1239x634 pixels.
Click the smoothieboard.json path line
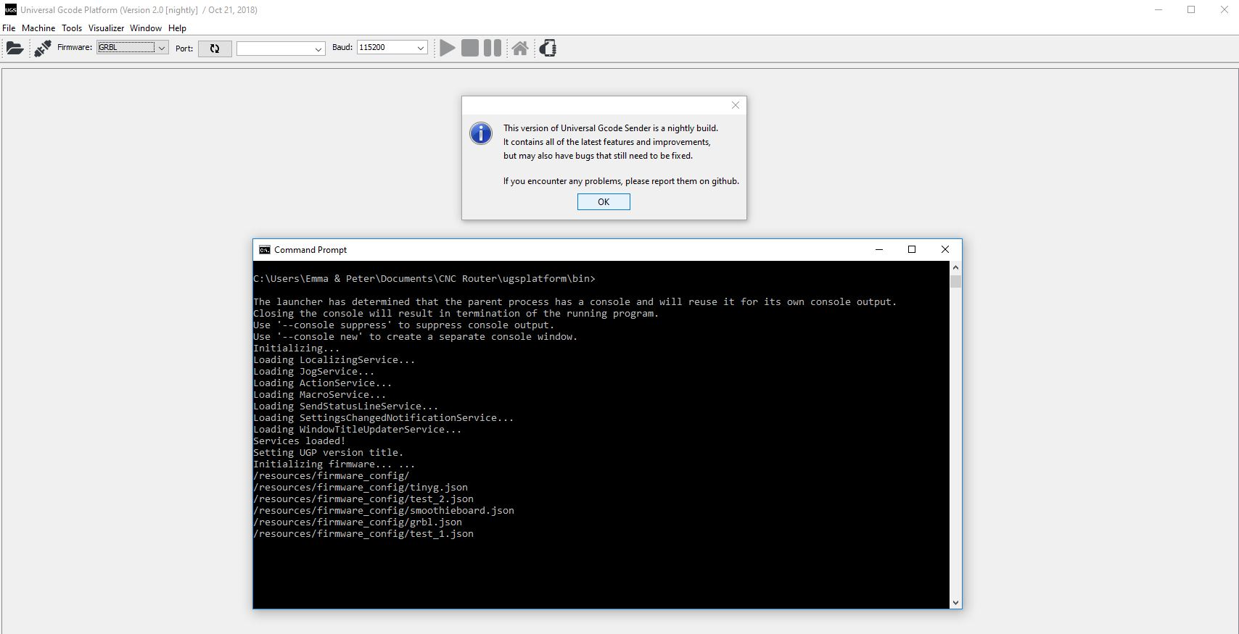pyautogui.click(x=384, y=510)
